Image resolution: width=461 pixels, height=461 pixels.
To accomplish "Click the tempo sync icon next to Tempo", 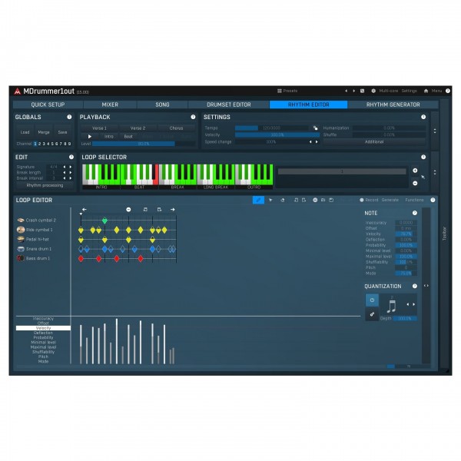I will [x=316, y=128].
